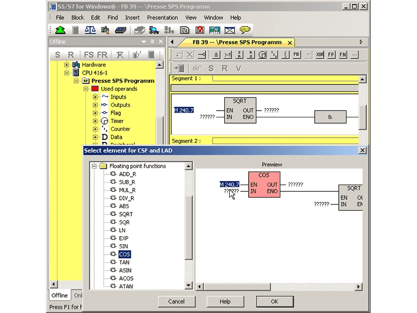Select SQRT in the function list
Viewport: 417px width, 313px height.
pyautogui.click(x=126, y=214)
